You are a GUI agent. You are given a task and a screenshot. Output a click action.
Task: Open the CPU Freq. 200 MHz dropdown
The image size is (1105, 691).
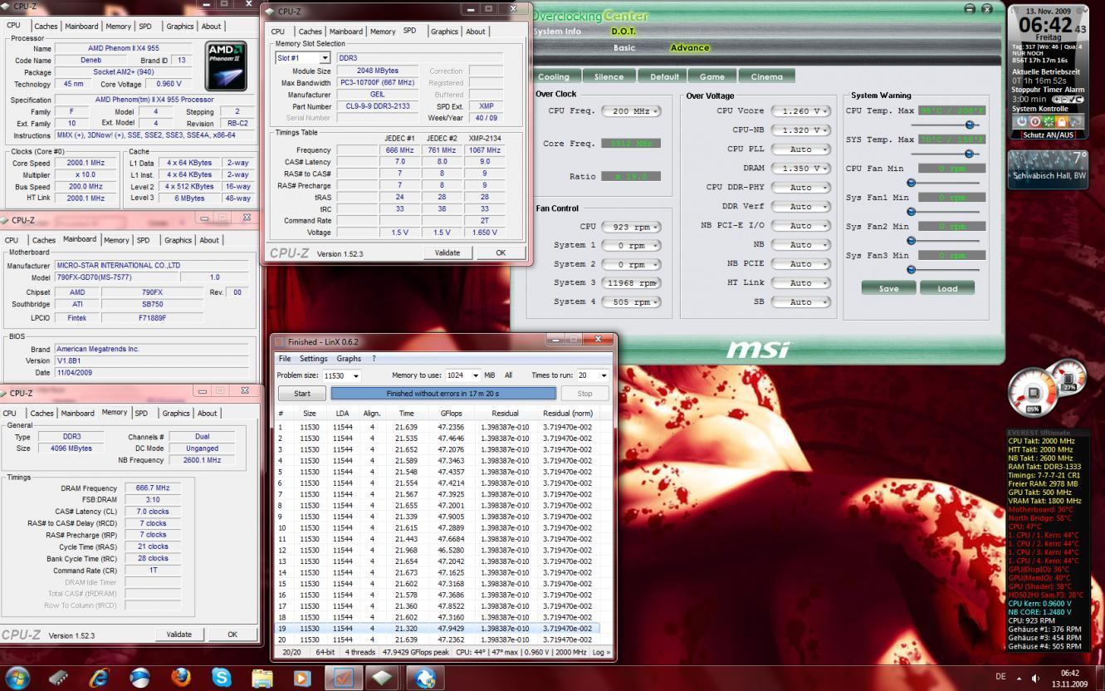point(630,111)
